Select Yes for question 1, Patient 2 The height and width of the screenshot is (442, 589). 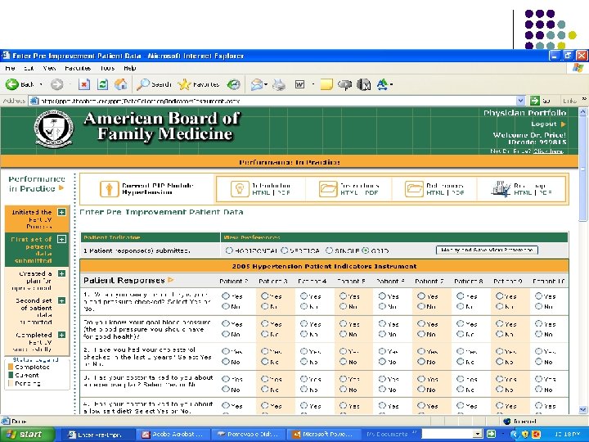227,296
